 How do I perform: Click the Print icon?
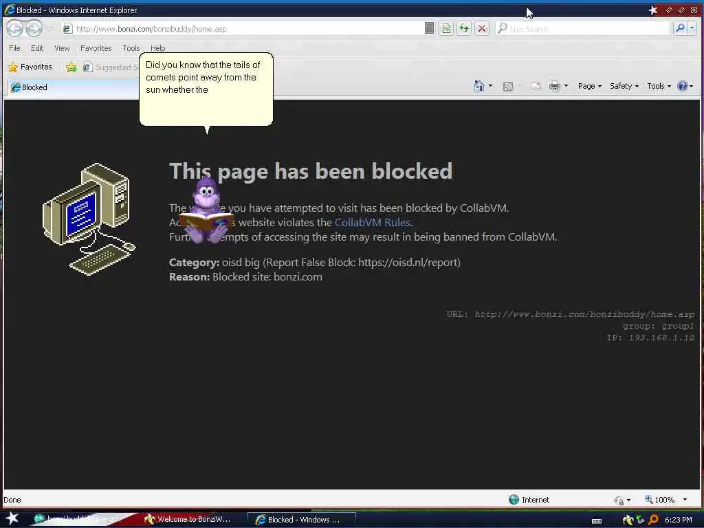pyautogui.click(x=555, y=86)
